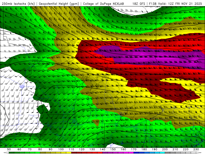
Task: Click the right arrow cap of the color bar
Action: pos(199,153)
